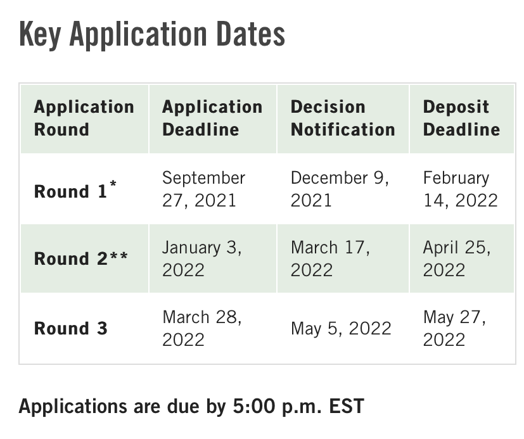Select the Round 2** row label
524x439 pixels.
81,258
